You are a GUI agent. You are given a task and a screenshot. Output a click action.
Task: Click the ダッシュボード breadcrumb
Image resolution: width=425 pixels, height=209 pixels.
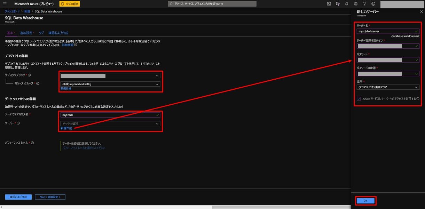tap(13, 11)
